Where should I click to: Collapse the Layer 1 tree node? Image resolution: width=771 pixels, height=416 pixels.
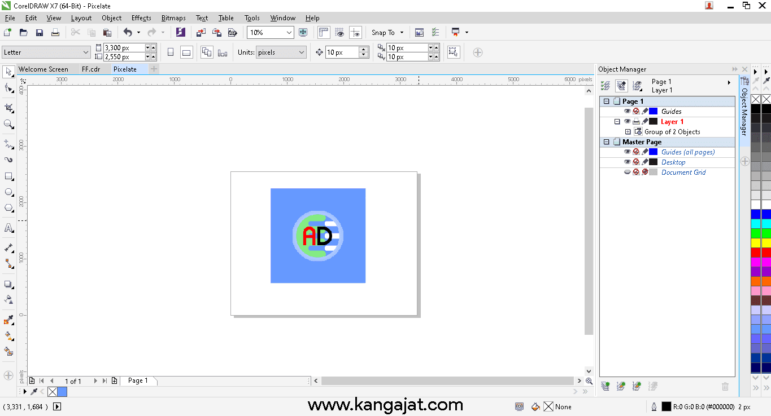click(x=617, y=122)
